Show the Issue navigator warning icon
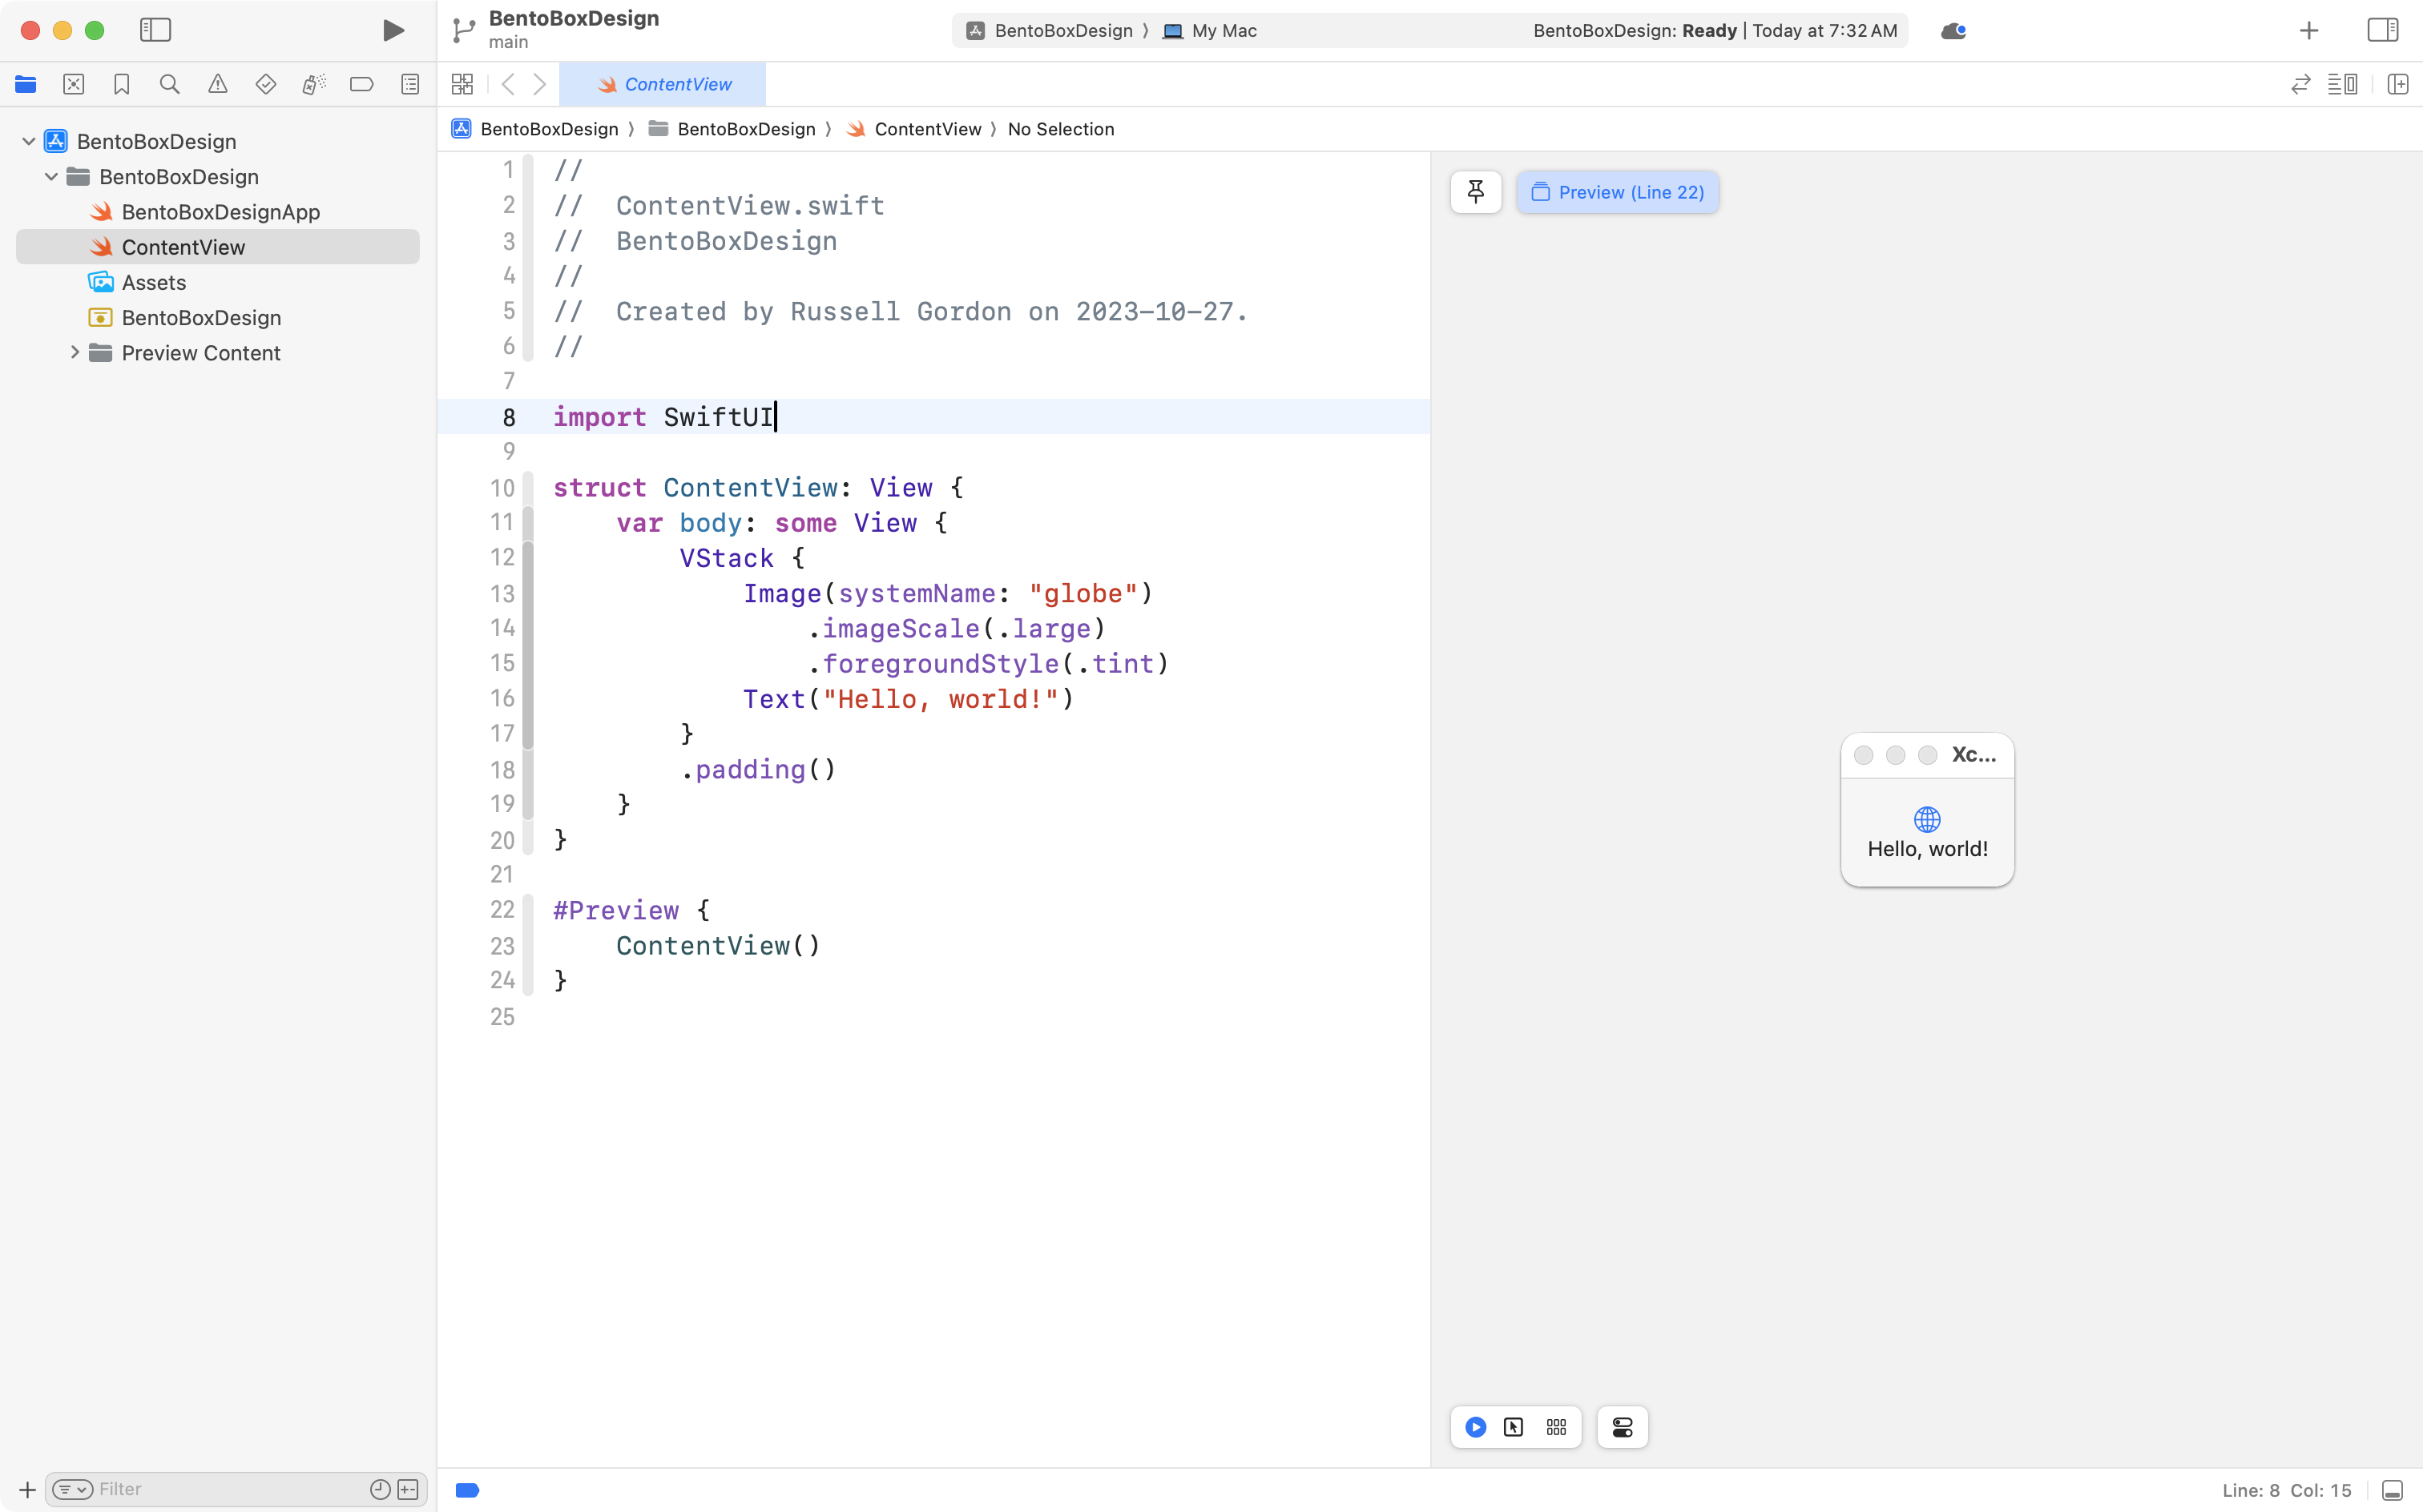 (218, 84)
